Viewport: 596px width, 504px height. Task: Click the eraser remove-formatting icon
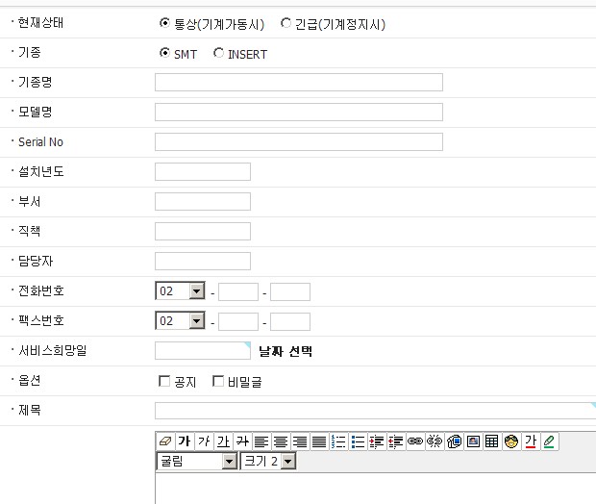(164, 441)
